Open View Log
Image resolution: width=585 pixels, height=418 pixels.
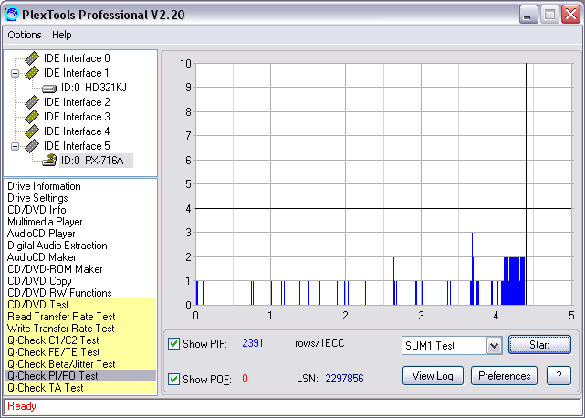[433, 376]
